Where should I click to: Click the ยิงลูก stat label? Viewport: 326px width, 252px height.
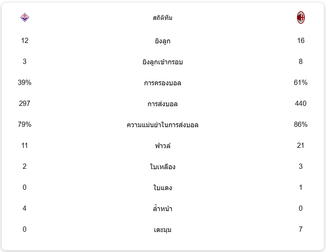tap(162, 41)
